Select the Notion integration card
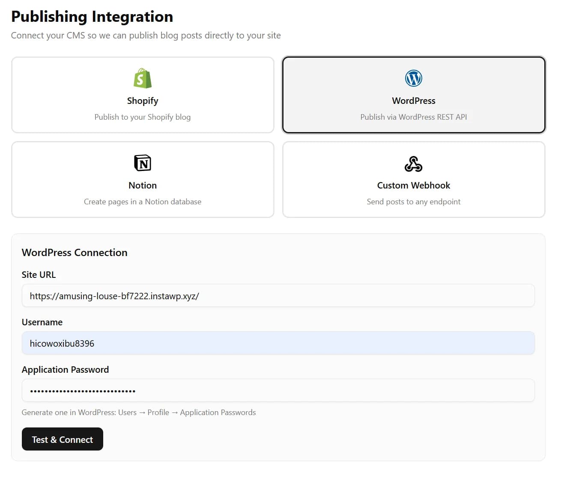Image resolution: width=564 pixels, height=489 pixels. 142,179
